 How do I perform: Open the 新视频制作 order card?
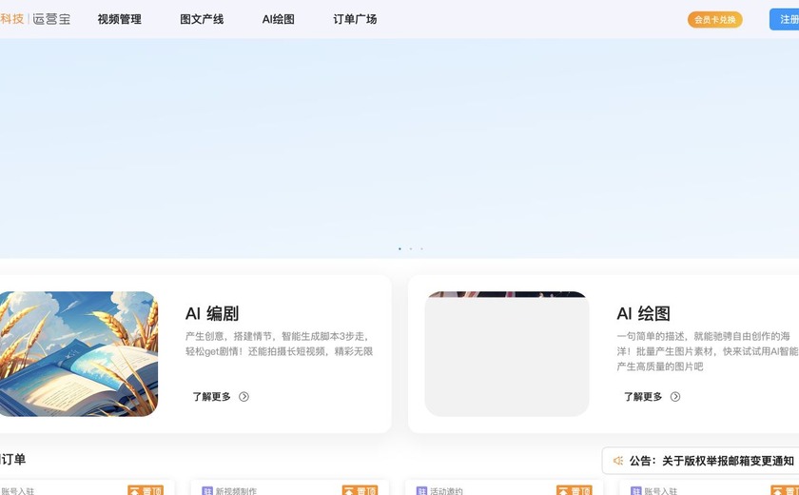click(289, 487)
